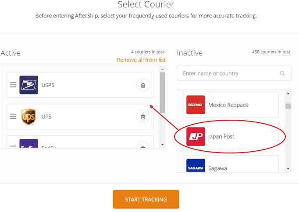Remove UPS with its trash icon
Screen dimensions: 299x212
[143, 117]
